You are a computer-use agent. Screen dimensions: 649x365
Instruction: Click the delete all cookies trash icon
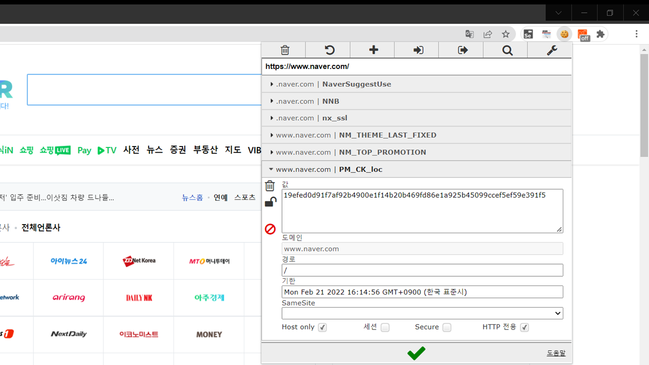click(x=285, y=50)
